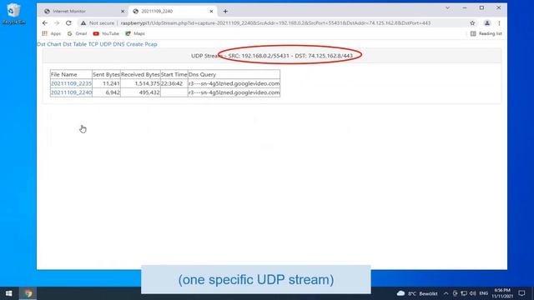This screenshot has width=534, height=300.
Task: Open the Apps bookmarks shortcut
Action: (52, 33)
